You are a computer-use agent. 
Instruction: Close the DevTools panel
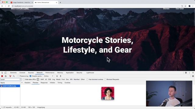click(x=193, y=73)
